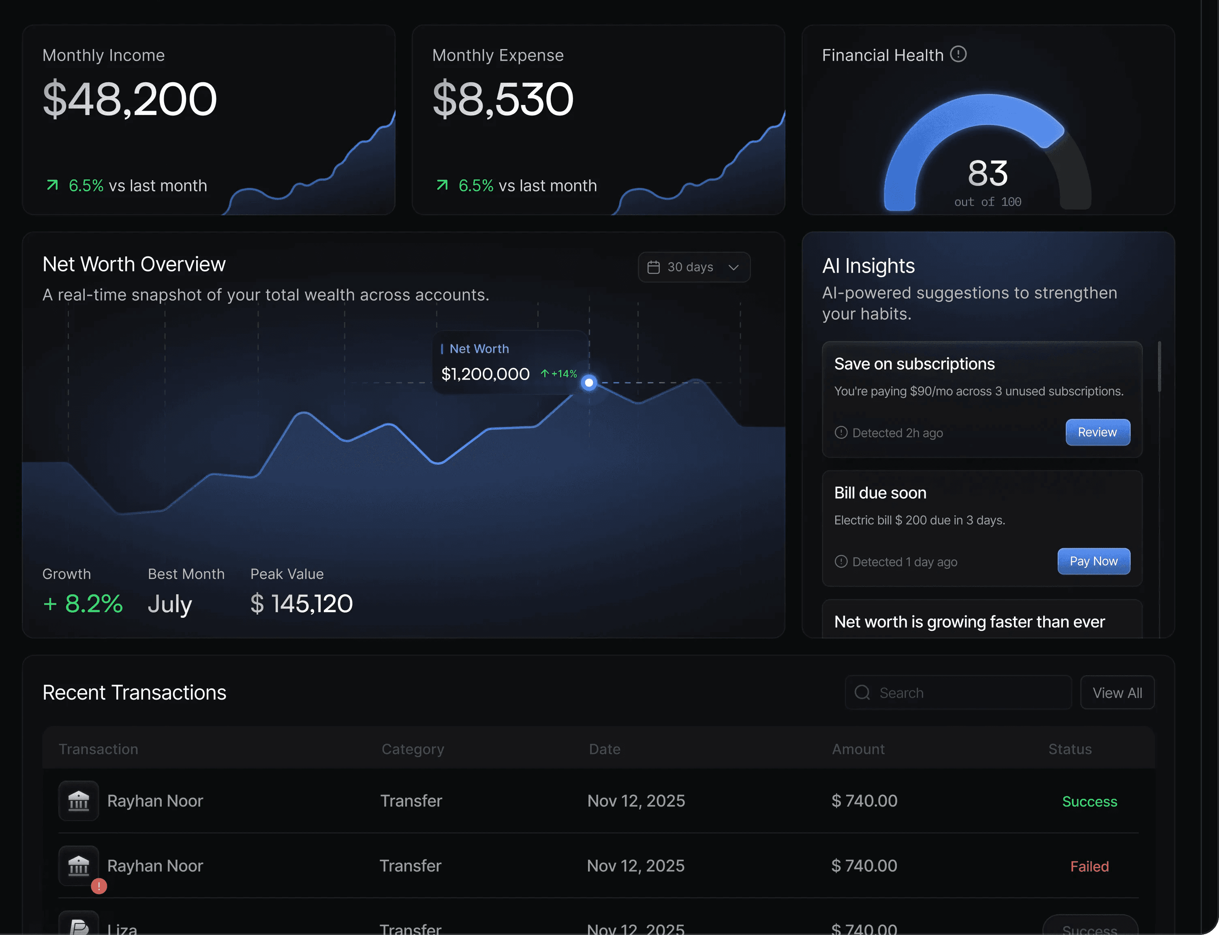Click the AI Insights panel scrollbar
This screenshot has width=1219, height=935.
tap(1159, 366)
